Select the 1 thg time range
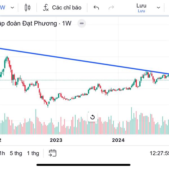Viewport: 169px width, 169px height. pyautogui.click(x=33, y=153)
